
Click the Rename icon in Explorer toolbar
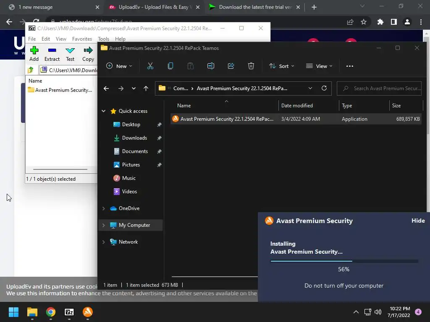point(211,66)
